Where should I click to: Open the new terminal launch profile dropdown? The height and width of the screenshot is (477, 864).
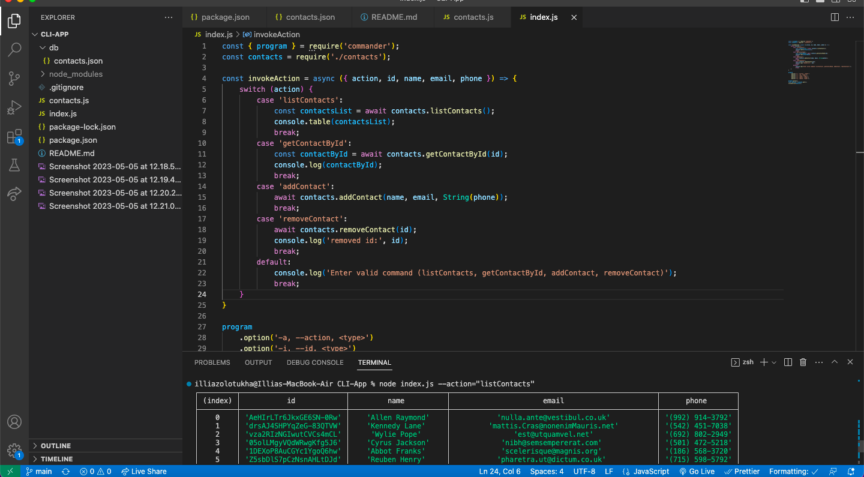point(774,362)
